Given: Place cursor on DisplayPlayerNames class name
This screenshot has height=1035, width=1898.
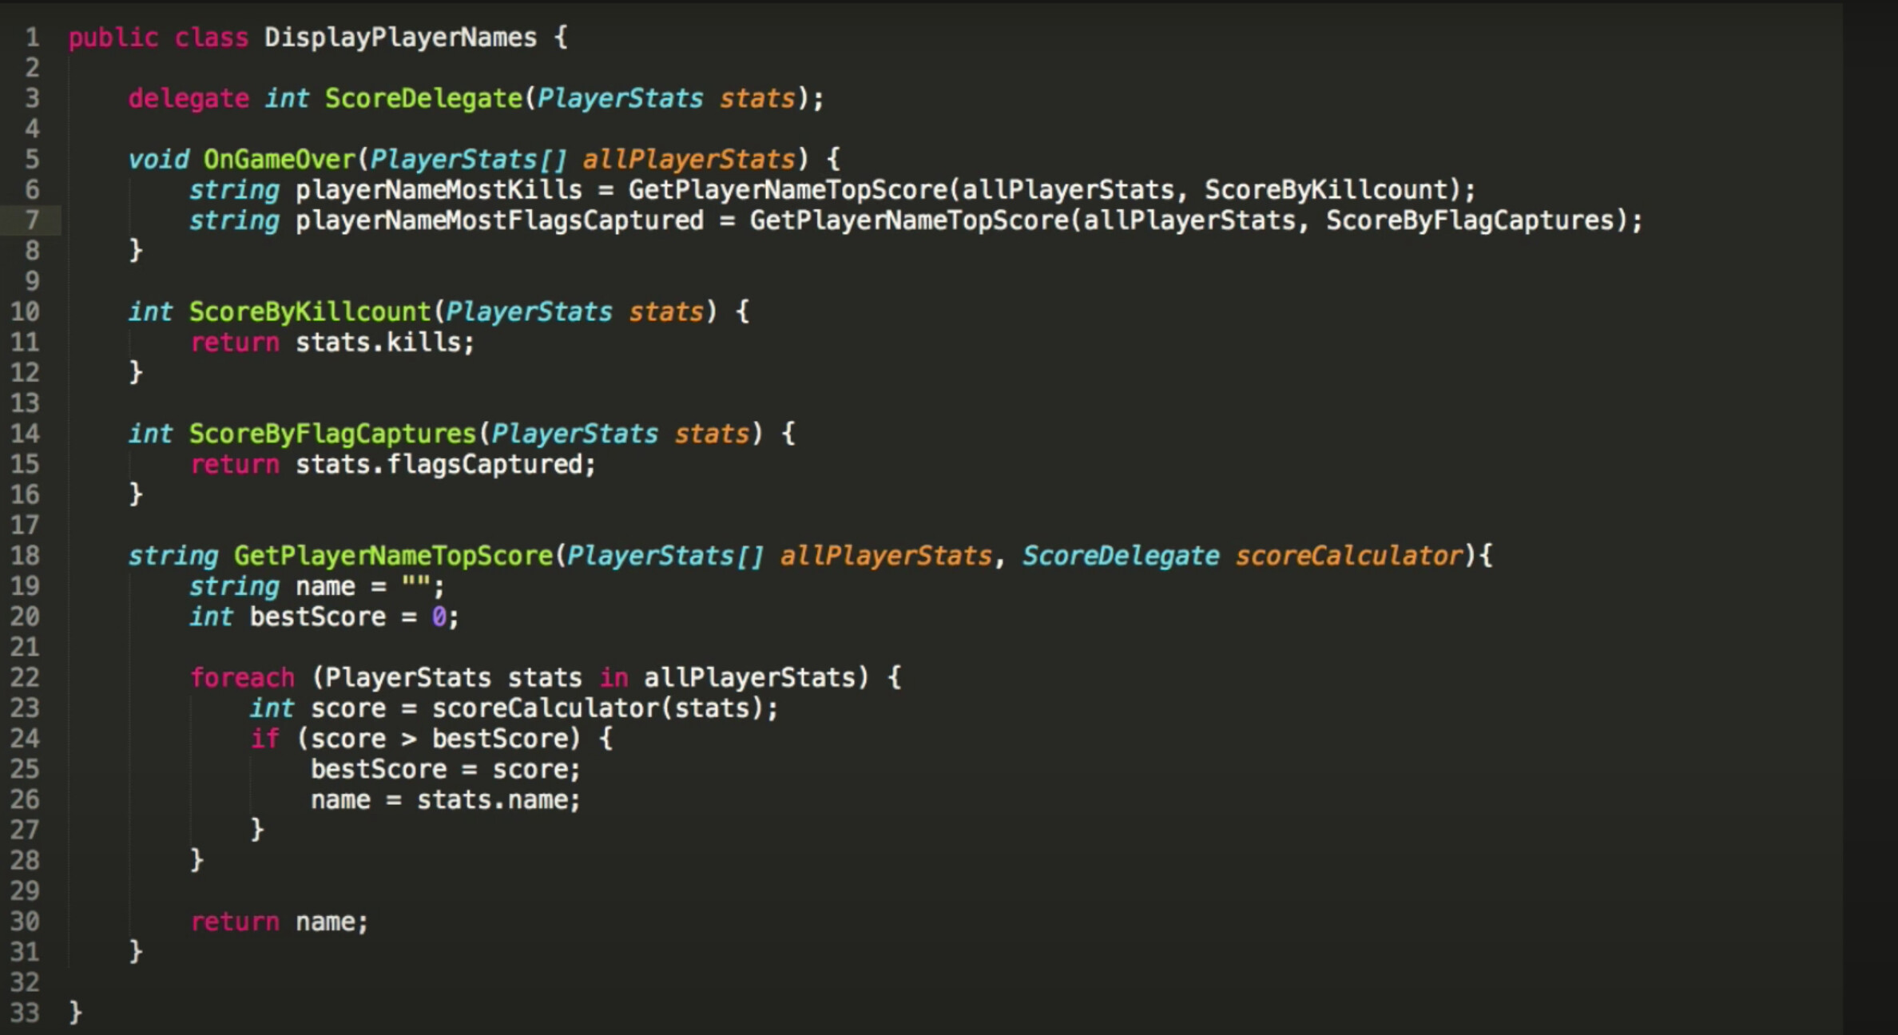Looking at the screenshot, I should tap(400, 38).
